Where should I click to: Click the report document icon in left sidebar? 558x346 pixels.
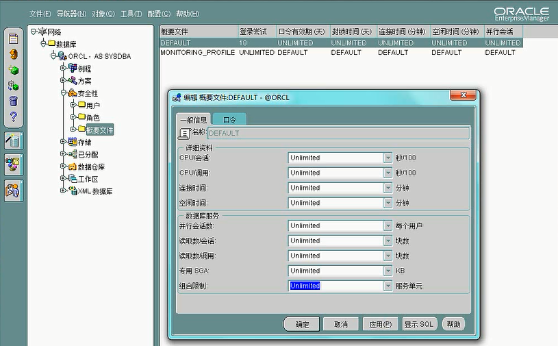point(14,38)
